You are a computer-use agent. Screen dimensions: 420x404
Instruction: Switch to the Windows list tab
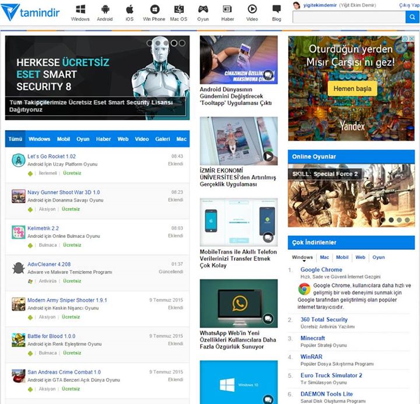pos(40,139)
